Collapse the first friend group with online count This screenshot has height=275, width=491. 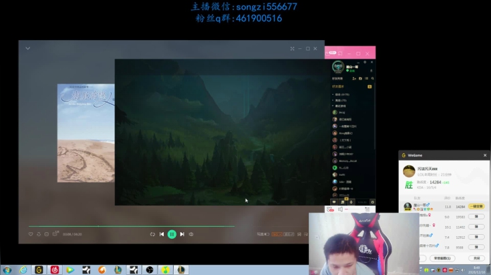tap(342, 95)
